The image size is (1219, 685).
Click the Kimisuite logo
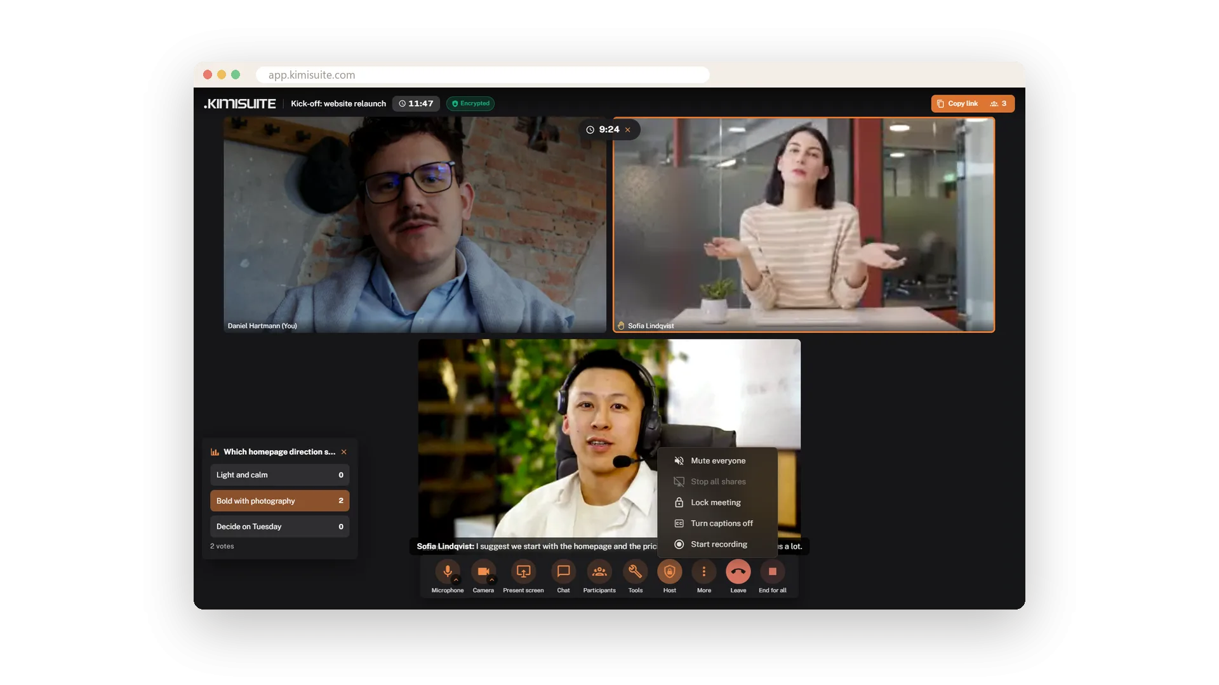[x=240, y=104]
